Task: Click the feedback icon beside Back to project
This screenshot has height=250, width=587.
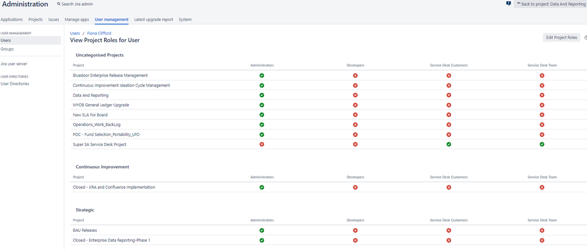Action: [508, 4]
